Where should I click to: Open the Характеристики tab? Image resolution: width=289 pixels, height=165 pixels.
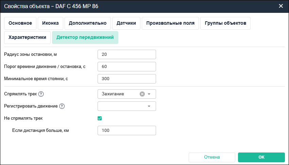coord(27,38)
